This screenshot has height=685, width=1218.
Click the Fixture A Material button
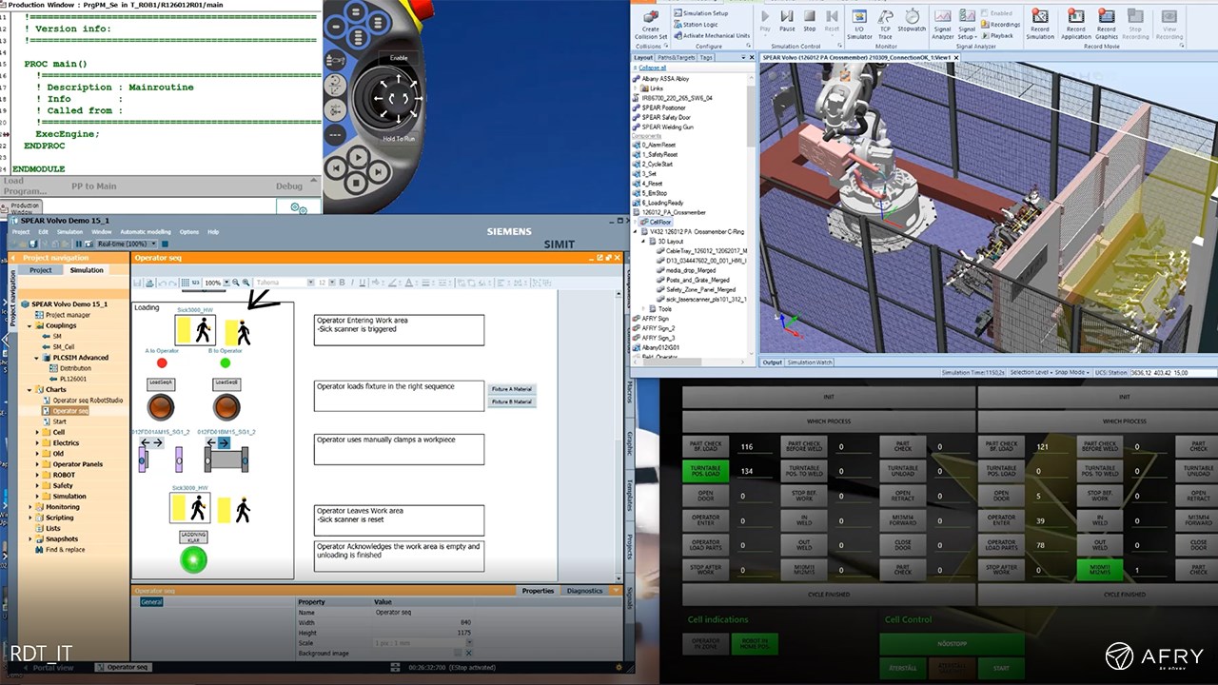tap(512, 389)
